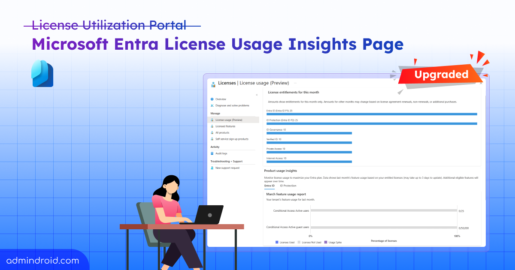Screen dimensions: 515x270
Task: Click 'License entitlements for this month' heading
Action: [293, 92]
